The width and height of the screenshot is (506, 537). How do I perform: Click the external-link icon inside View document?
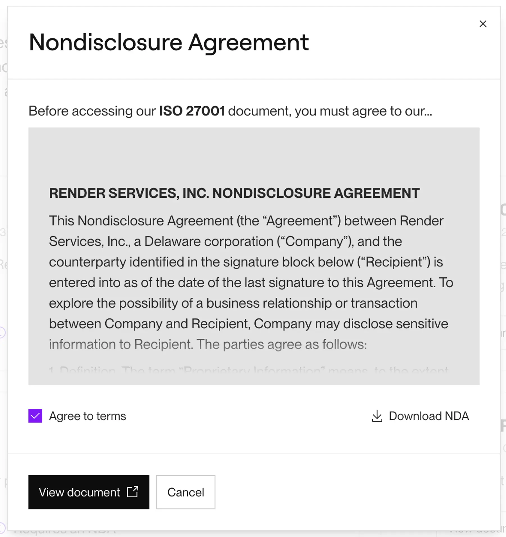point(132,492)
